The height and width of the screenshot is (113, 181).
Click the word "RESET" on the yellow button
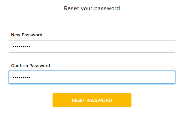pos(78,100)
